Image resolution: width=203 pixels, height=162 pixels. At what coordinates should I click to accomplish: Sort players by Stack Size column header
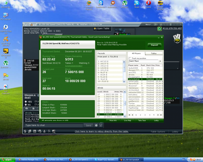tap(150, 65)
